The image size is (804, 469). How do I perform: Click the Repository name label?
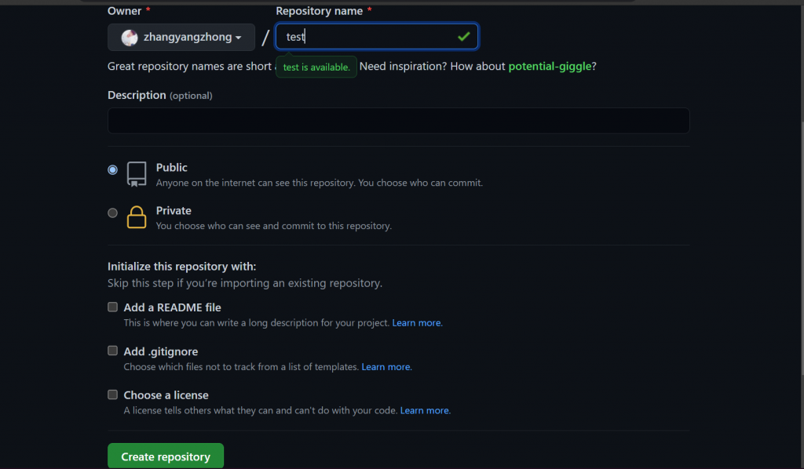(320, 11)
